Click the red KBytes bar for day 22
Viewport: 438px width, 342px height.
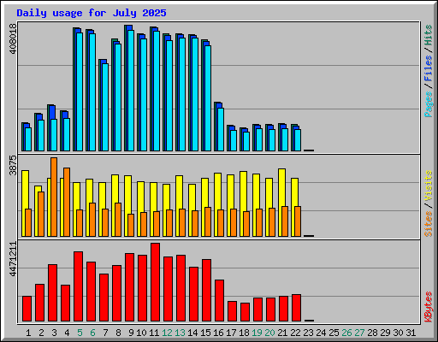pyautogui.click(x=297, y=308)
